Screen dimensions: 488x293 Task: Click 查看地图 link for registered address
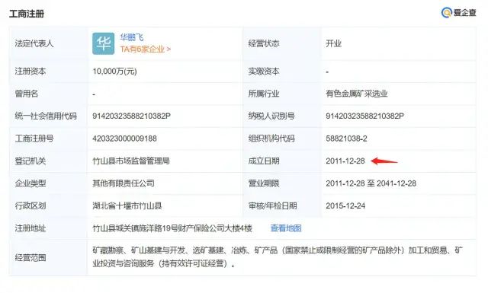(286, 228)
